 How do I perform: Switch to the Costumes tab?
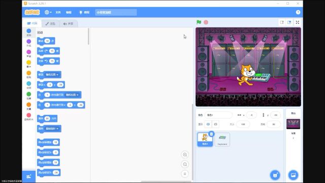click(x=50, y=24)
